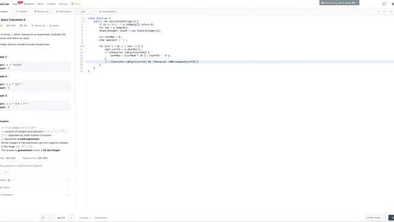Image resolution: width=394 pixels, height=222 pixels.
Task: Click the Share button
Action: [54, 26]
